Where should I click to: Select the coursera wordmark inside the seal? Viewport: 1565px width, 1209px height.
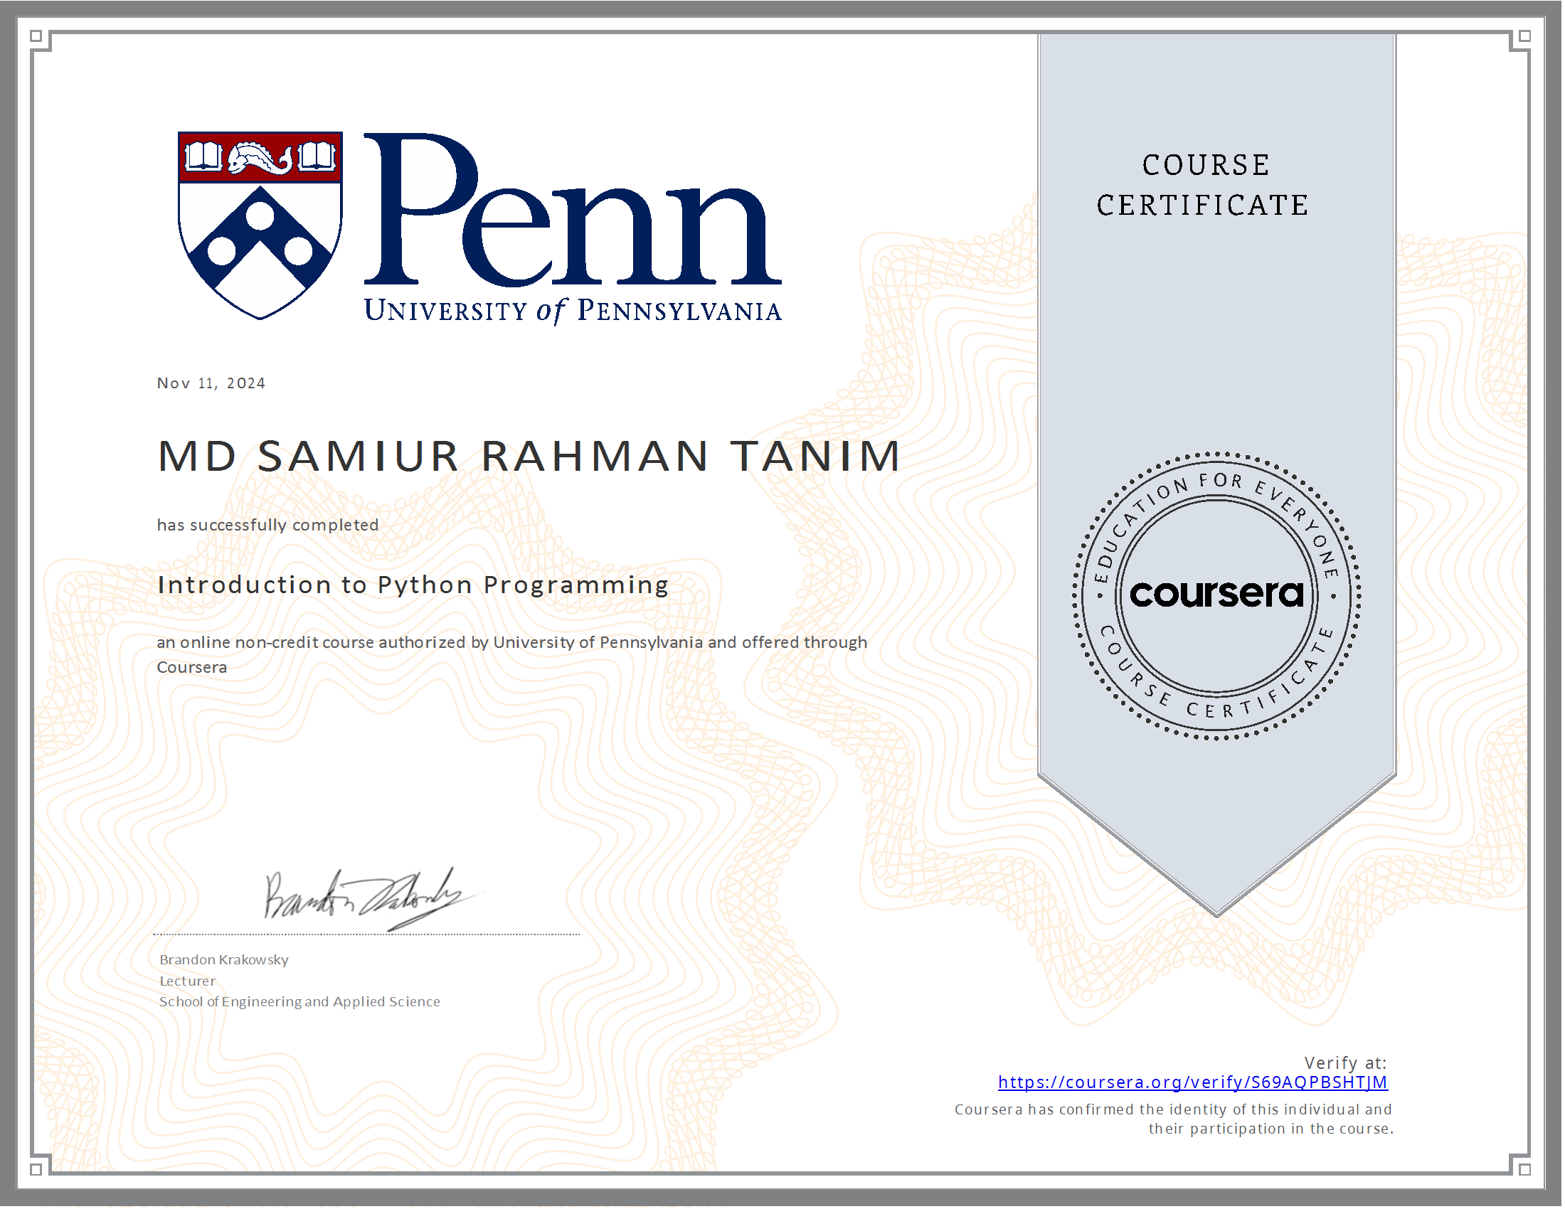(1218, 595)
